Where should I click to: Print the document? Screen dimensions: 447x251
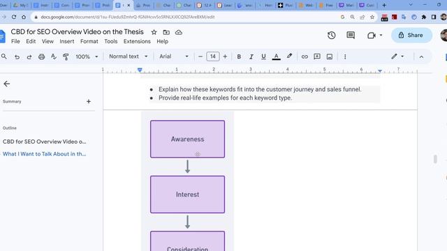click(42, 56)
